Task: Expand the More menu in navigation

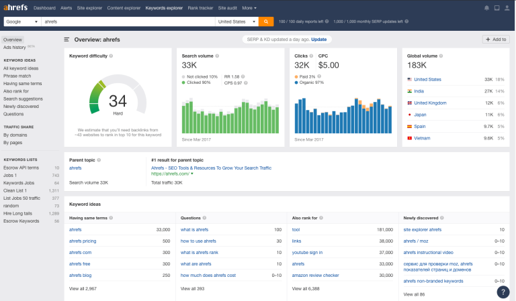Action: pos(249,8)
